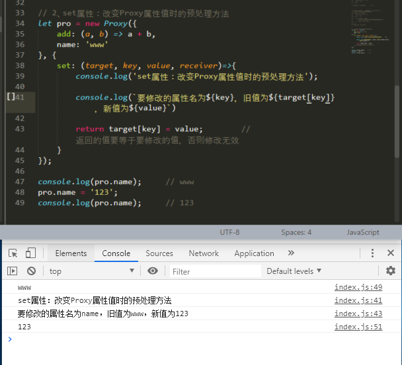Open the index.js:49 source link
Image resolution: width=402 pixels, height=365 pixels.
358,287
